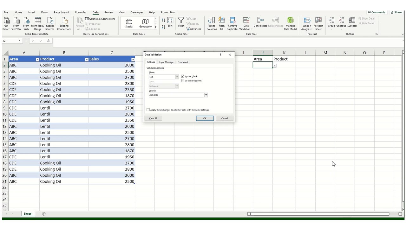The height and width of the screenshot is (228, 406).
Task: Click OK in Data Validation dialog
Action: [205, 118]
